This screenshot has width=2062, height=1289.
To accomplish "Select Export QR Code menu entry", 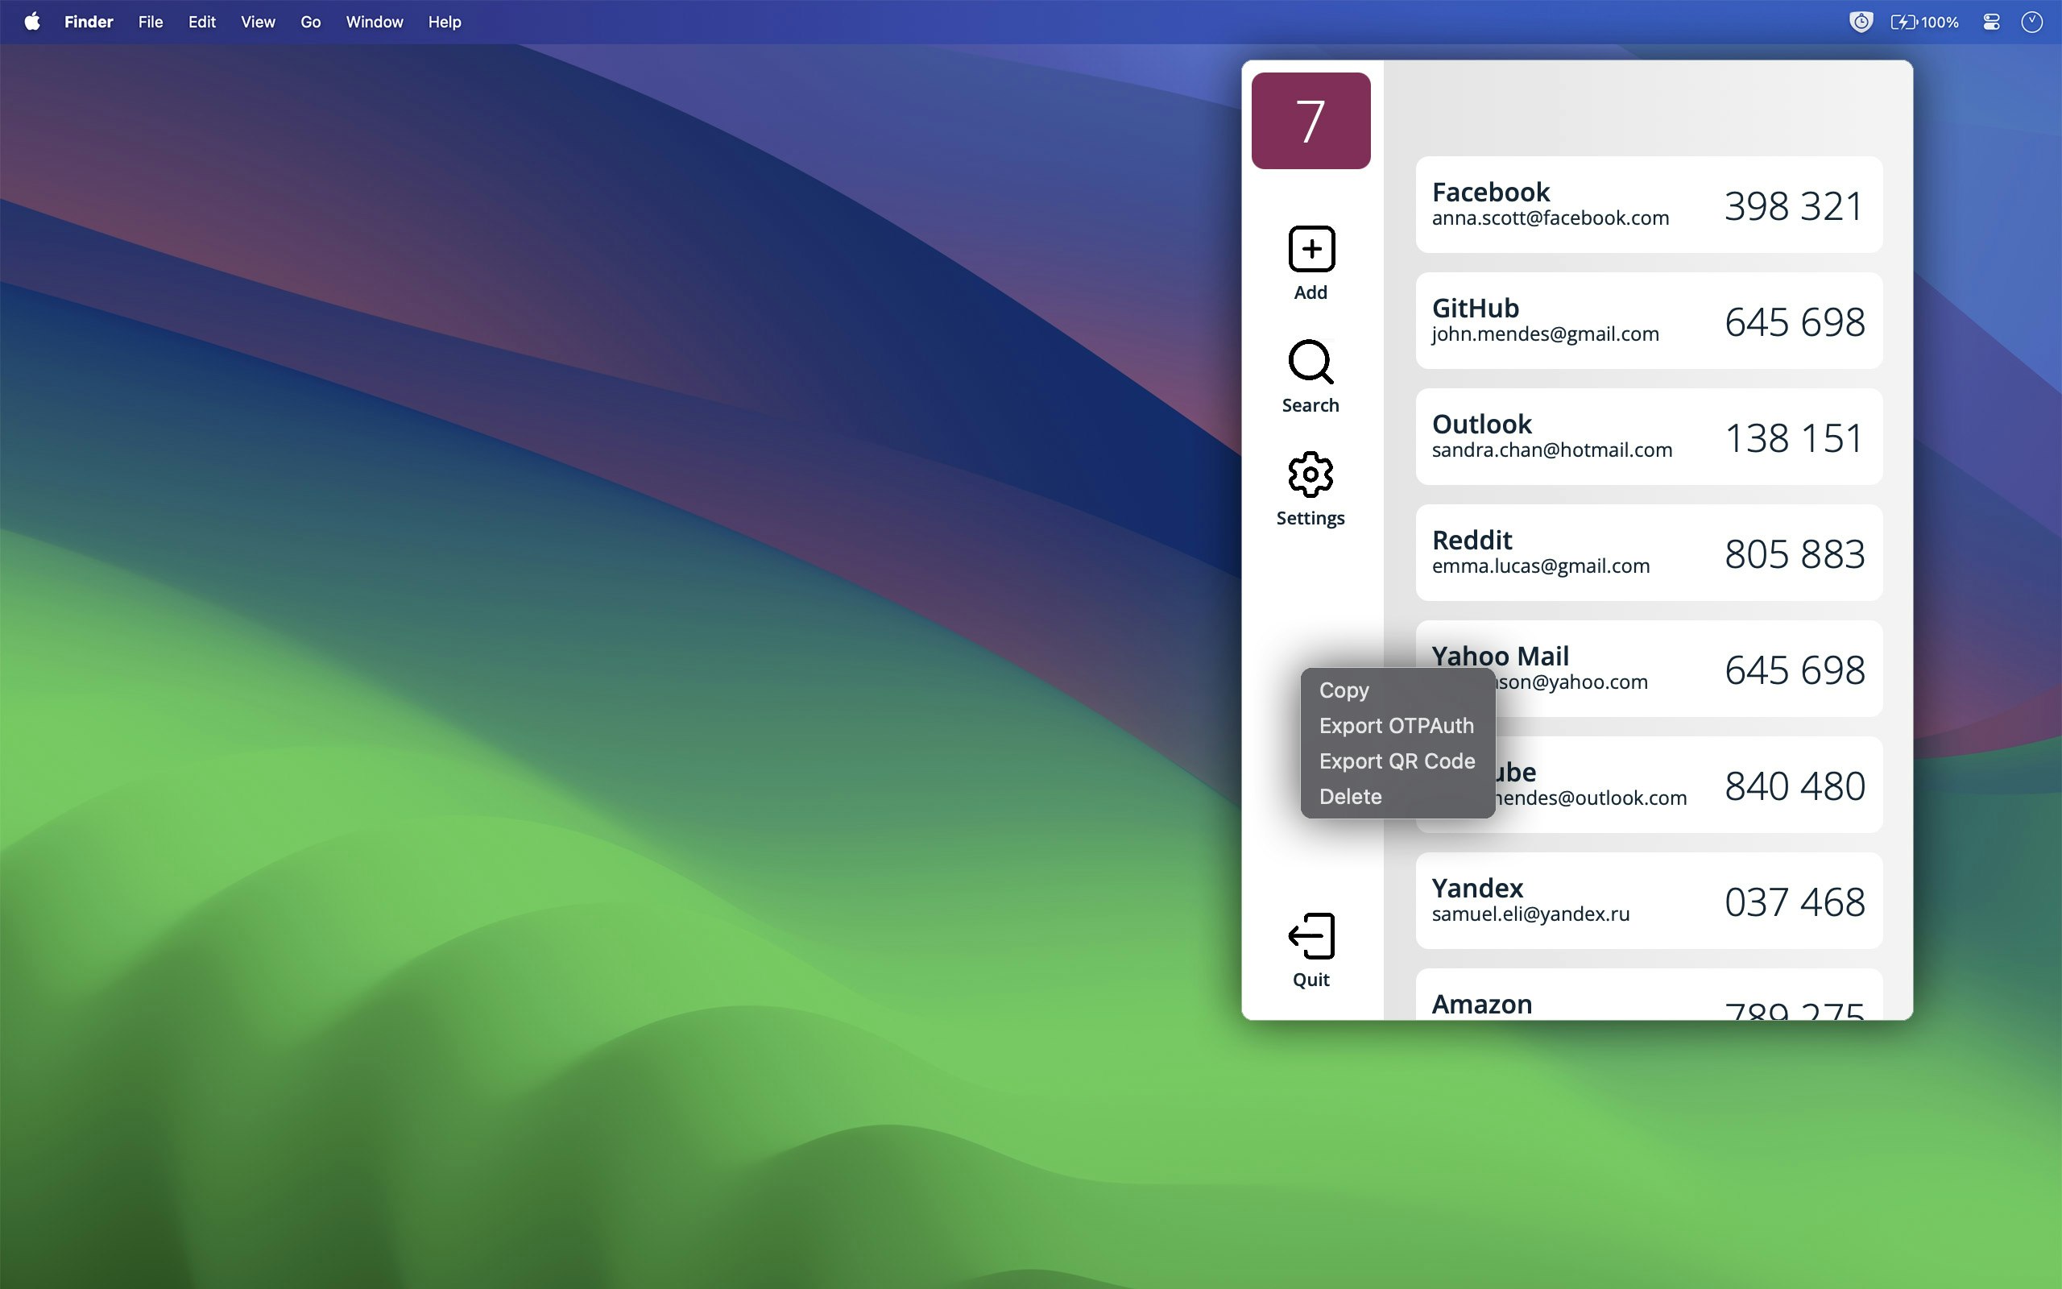I will pyautogui.click(x=1397, y=761).
